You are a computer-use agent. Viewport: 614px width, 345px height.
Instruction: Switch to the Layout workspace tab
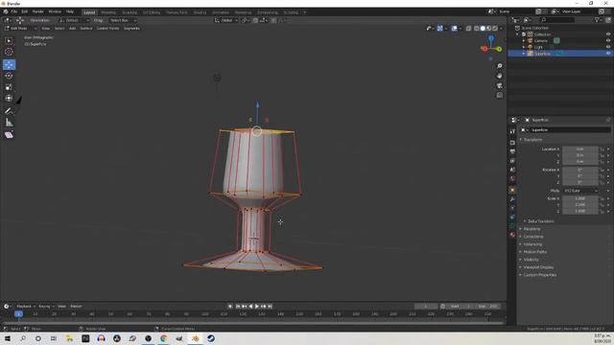(89, 12)
